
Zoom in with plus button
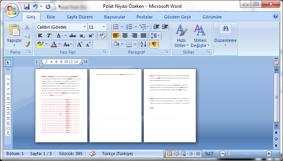tap(269, 154)
